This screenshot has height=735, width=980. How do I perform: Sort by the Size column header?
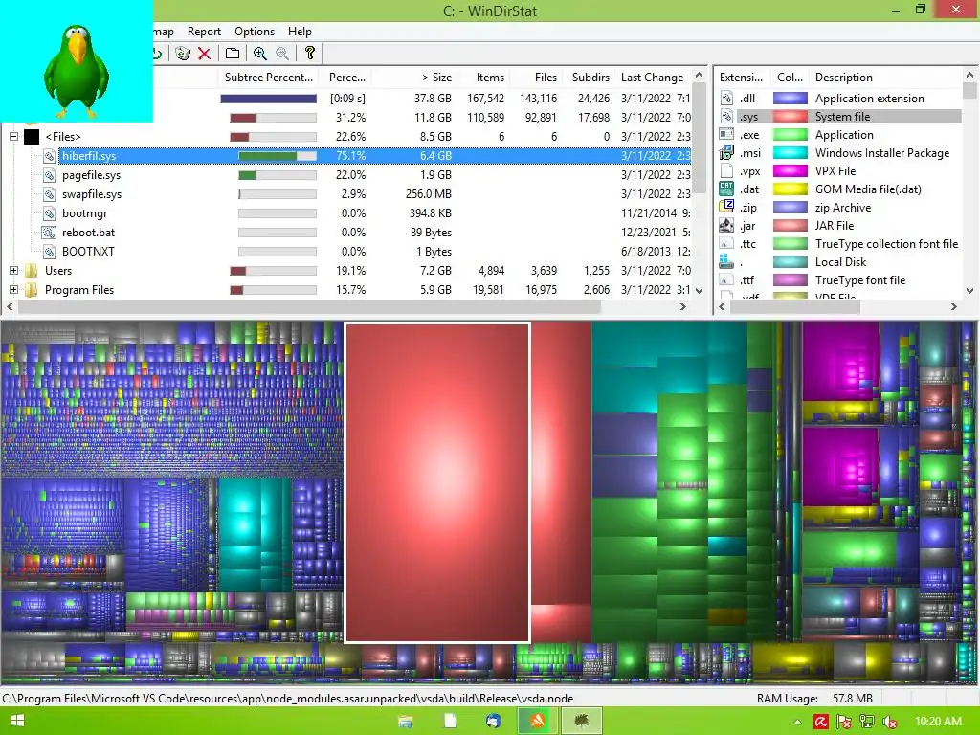(414, 78)
